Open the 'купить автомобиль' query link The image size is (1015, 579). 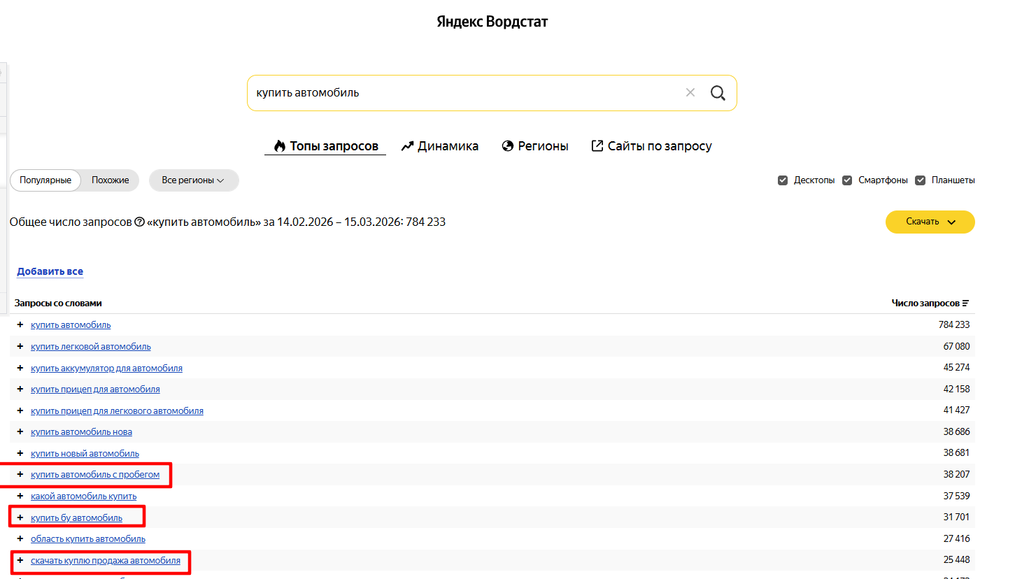[x=71, y=324]
